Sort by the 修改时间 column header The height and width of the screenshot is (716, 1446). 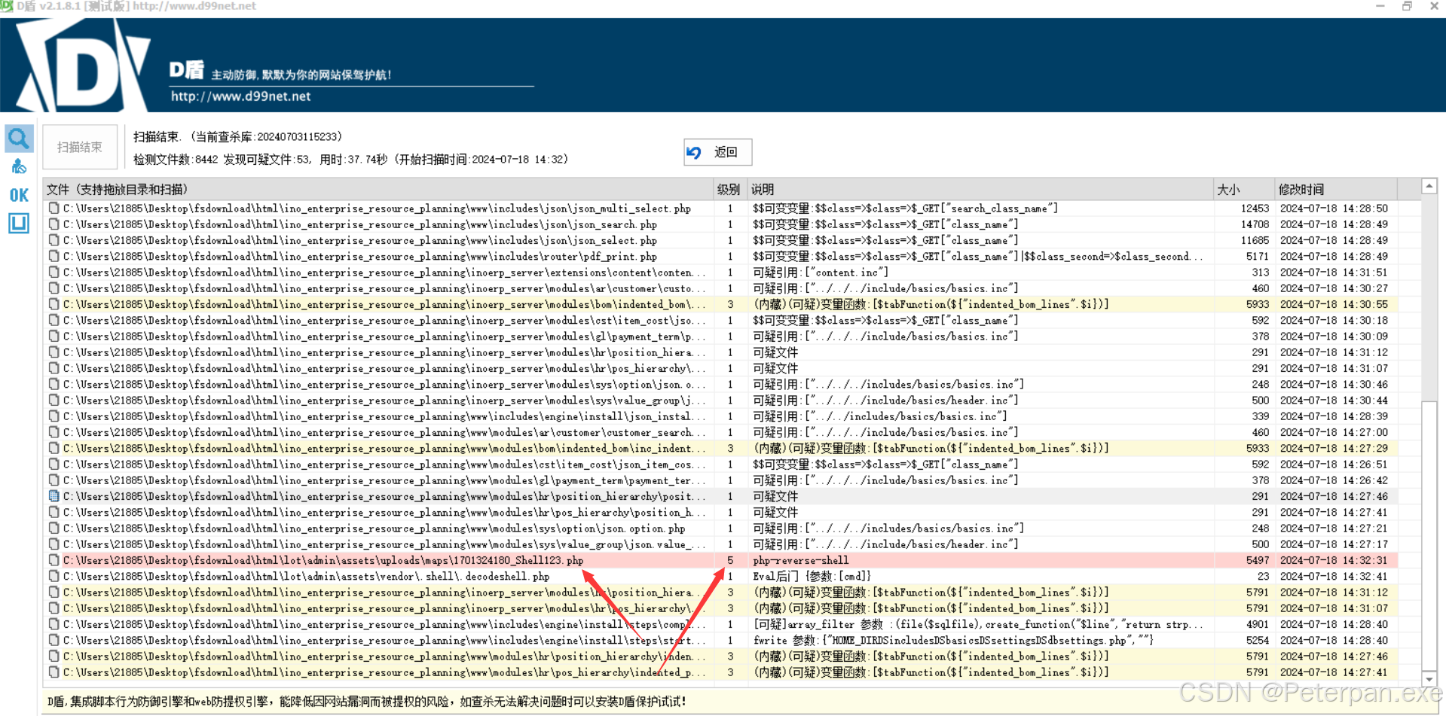click(1335, 189)
